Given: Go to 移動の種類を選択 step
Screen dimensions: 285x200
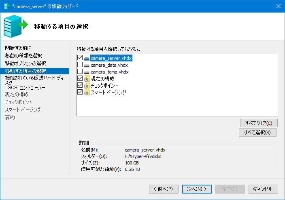Looking at the screenshot, I should pyautogui.click(x=23, y=56).
